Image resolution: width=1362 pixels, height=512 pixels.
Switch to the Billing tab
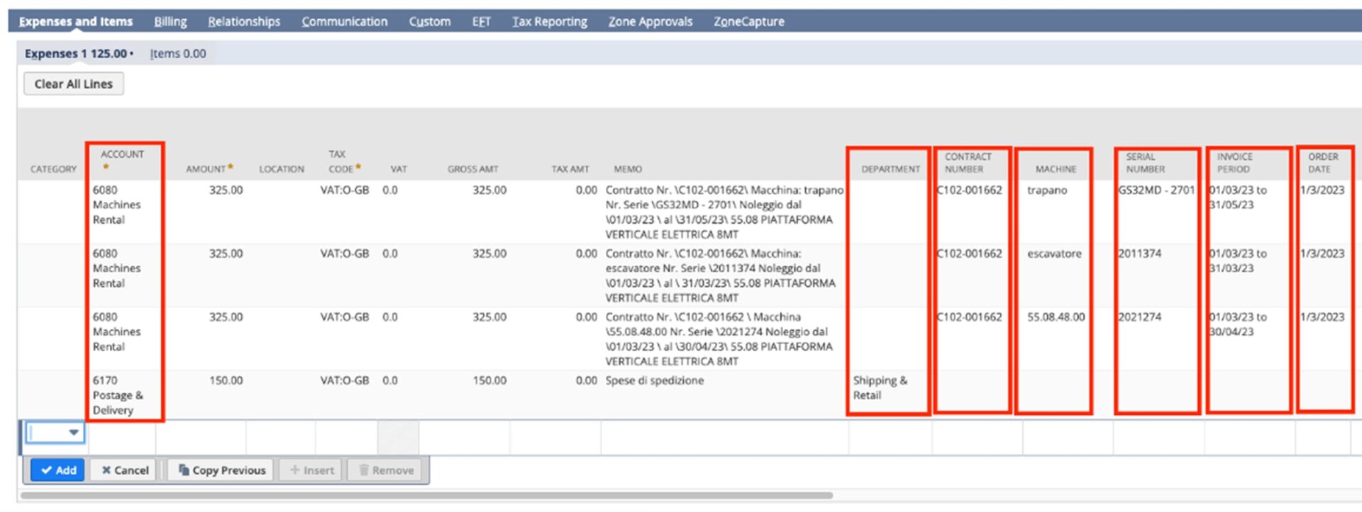tap(170, 21)
